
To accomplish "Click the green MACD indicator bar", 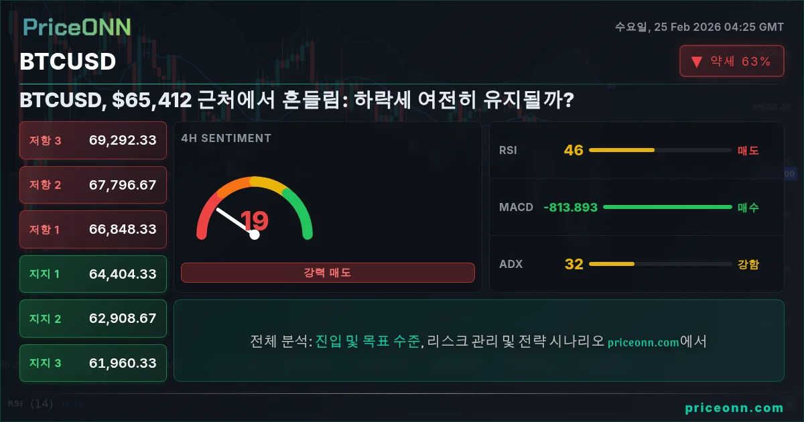I will click(x=667, y=207).
